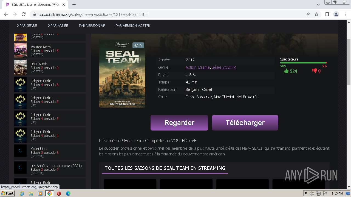351x197 pixels.
Task: Select the year value 2017
Action: click(x=190, y=60)
